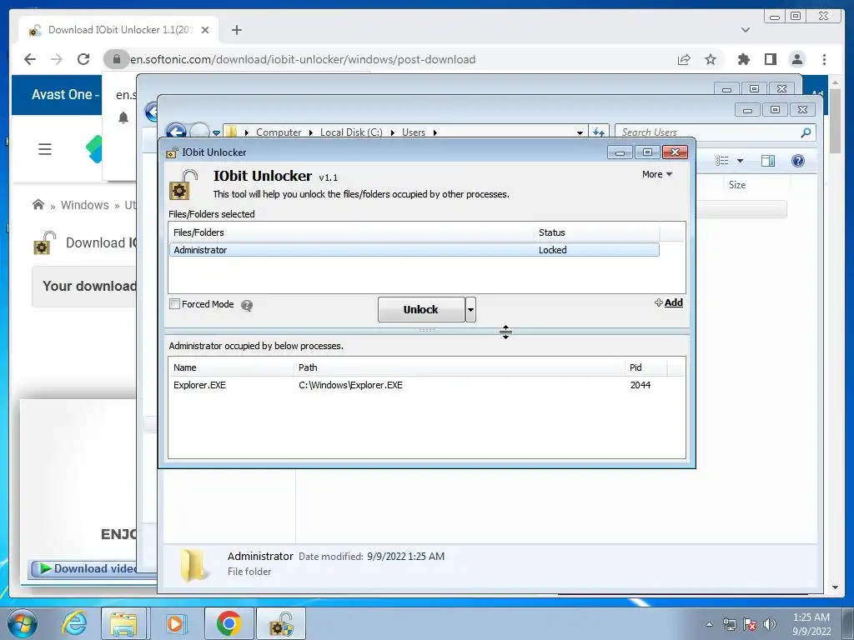854x640 pixels.
Task: Close the Download IObit Unlocker tab
Action: pyautogui.click(x=205, y=30)
